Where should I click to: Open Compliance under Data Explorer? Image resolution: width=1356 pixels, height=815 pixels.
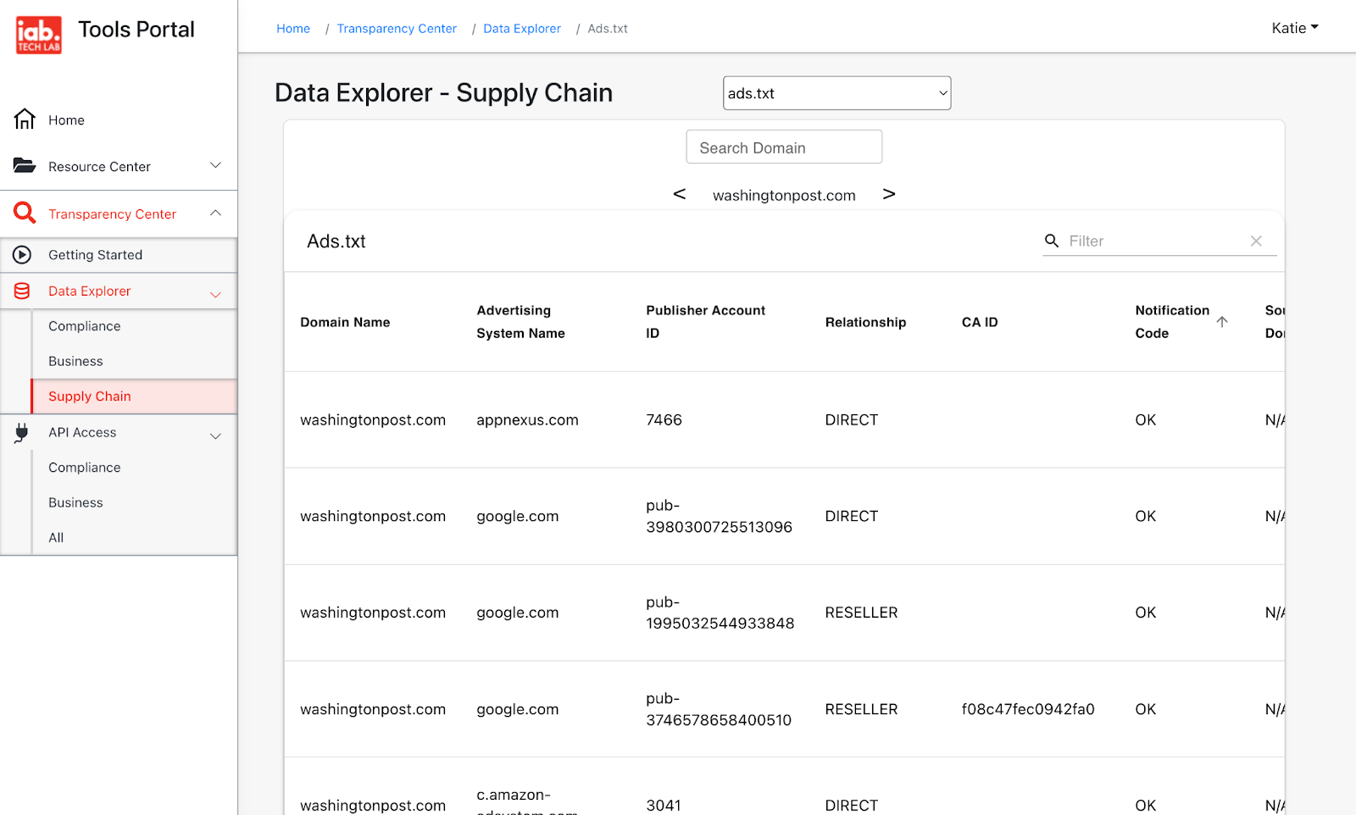[x=84, y=326]
